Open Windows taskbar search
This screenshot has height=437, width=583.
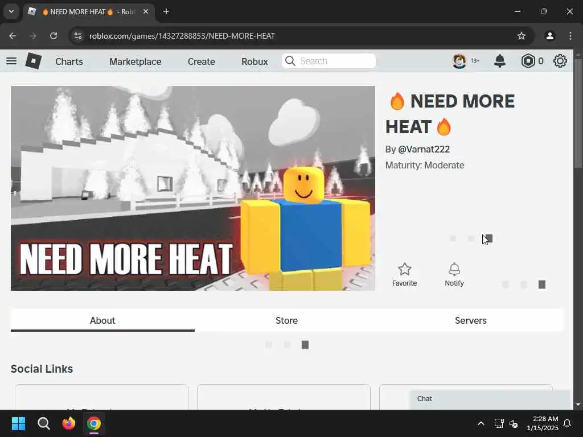[x=43, y=423]
